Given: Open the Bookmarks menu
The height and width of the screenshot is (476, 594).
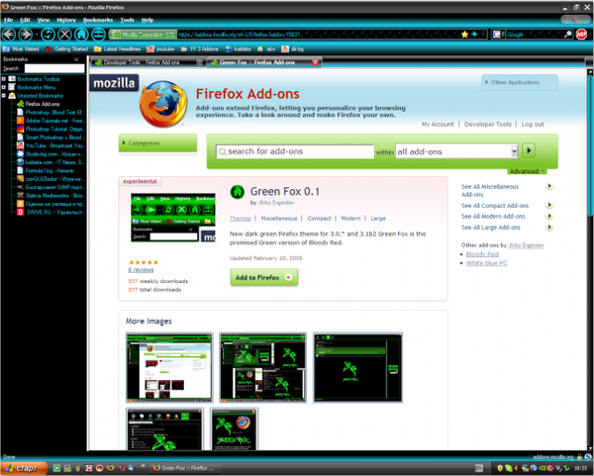Looking at the screenshot, I should pos(98,20).
